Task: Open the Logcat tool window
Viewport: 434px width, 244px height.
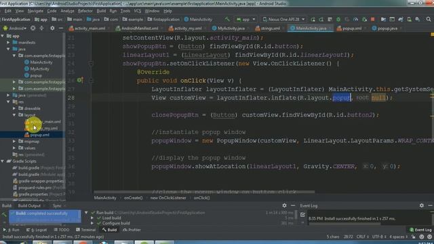Action: (x=37, y=230)
